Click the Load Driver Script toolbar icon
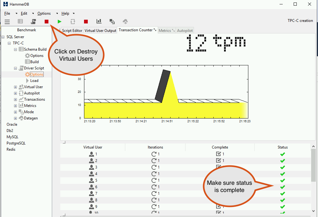318x217 pixels. click(x=33, y=21)
